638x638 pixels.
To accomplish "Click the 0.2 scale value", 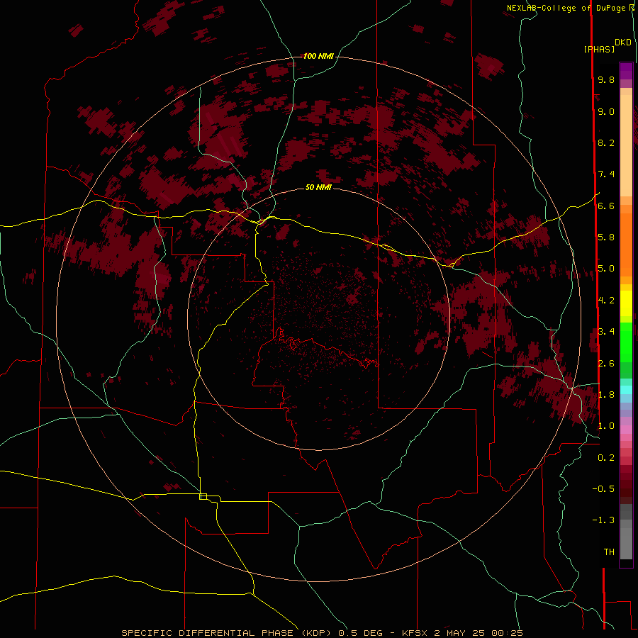I will click(x=606, y=457).
